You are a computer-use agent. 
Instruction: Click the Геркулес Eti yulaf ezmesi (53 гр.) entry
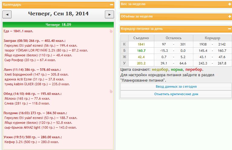41,118
